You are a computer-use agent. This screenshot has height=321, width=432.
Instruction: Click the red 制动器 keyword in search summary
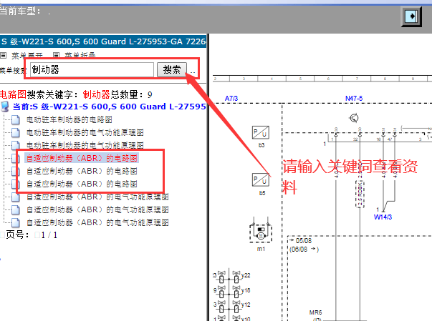point(97,94)
